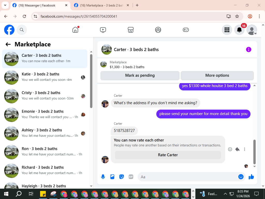Image resolution: width=265 pixels, height=199 pixels.
Task: Close the Marketplace browser tab
Action: pyautogui.click(x=128, y=5)
